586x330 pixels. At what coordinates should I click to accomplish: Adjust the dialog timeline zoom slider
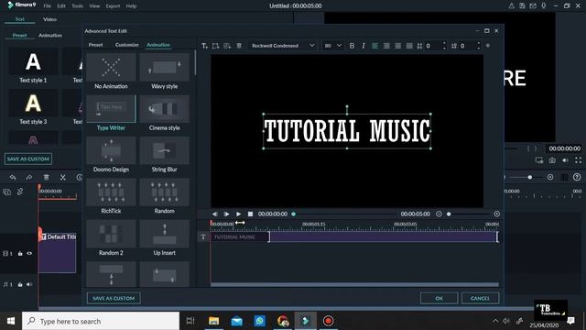tap(449, 214)
